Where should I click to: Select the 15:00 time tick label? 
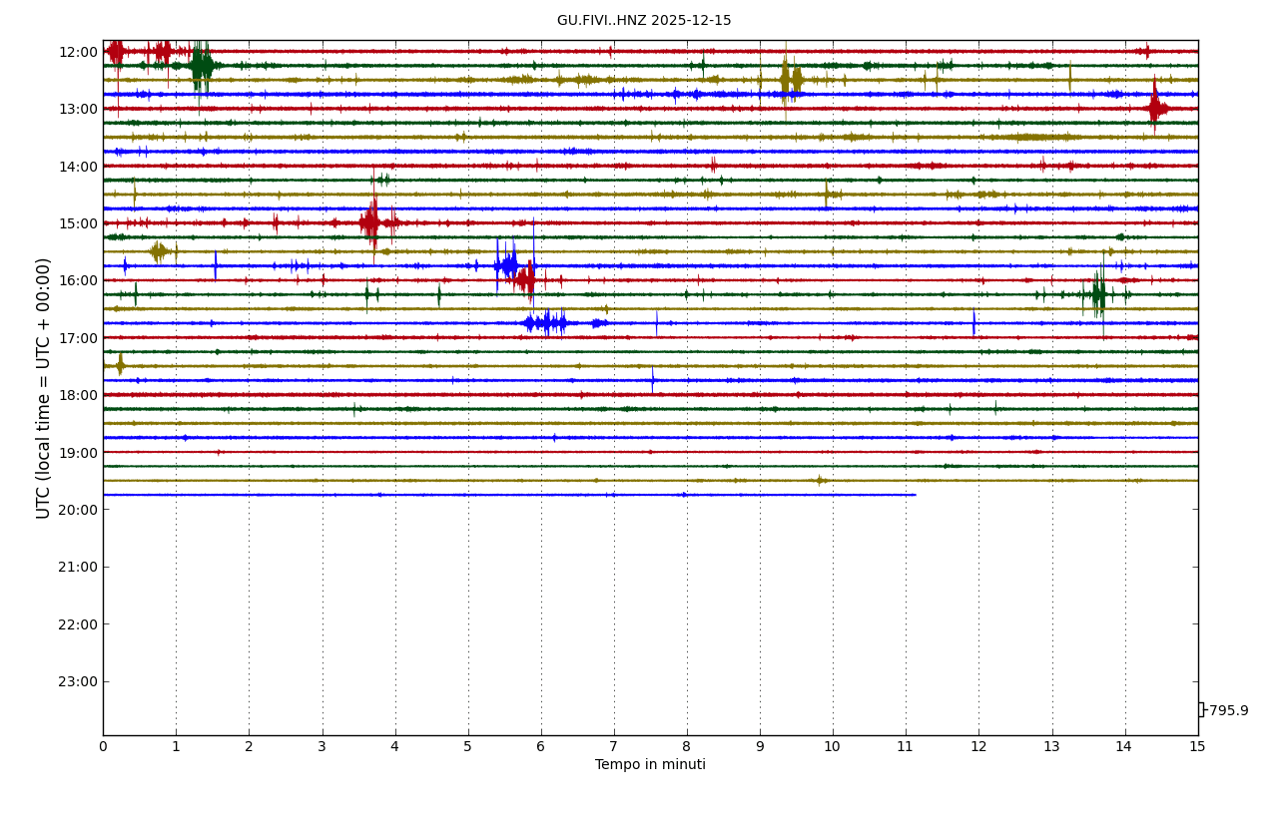[78, 223]
